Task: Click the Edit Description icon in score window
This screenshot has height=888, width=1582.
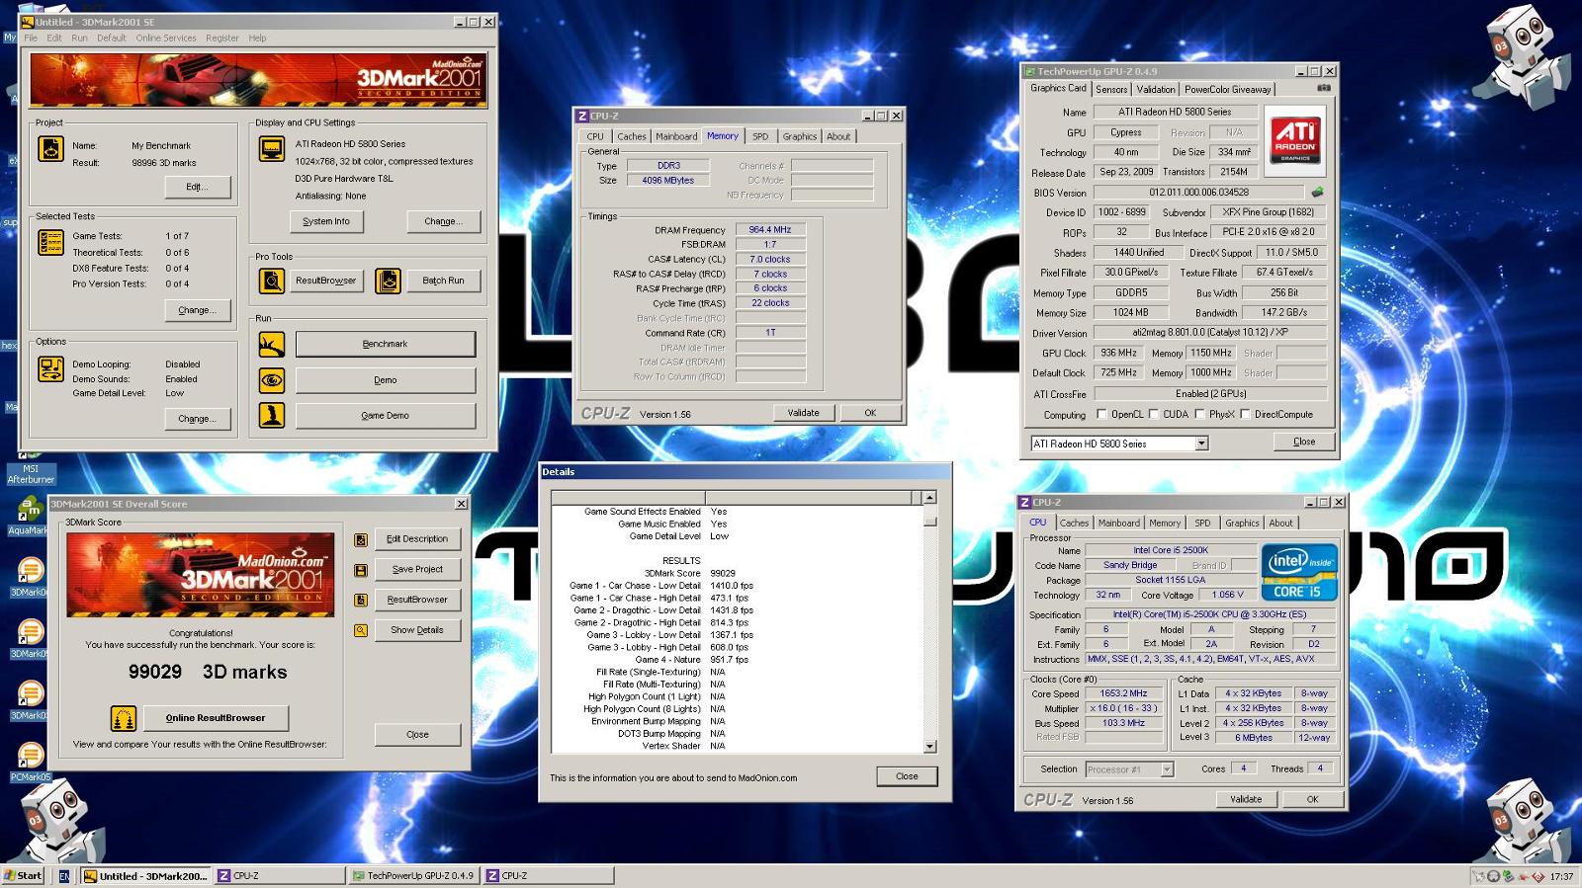Action: [361, 539]
